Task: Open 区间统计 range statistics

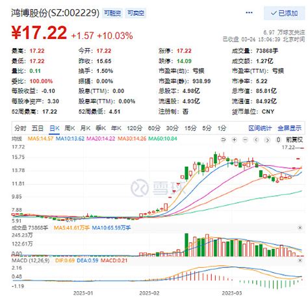Action: tap(260, 128)
